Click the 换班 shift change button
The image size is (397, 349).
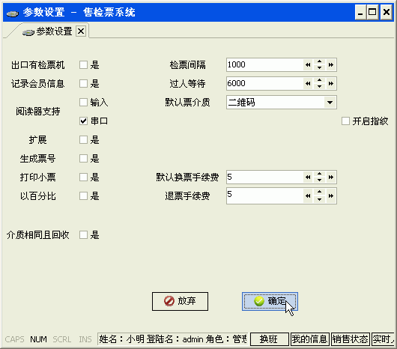[x=270, y=339]
